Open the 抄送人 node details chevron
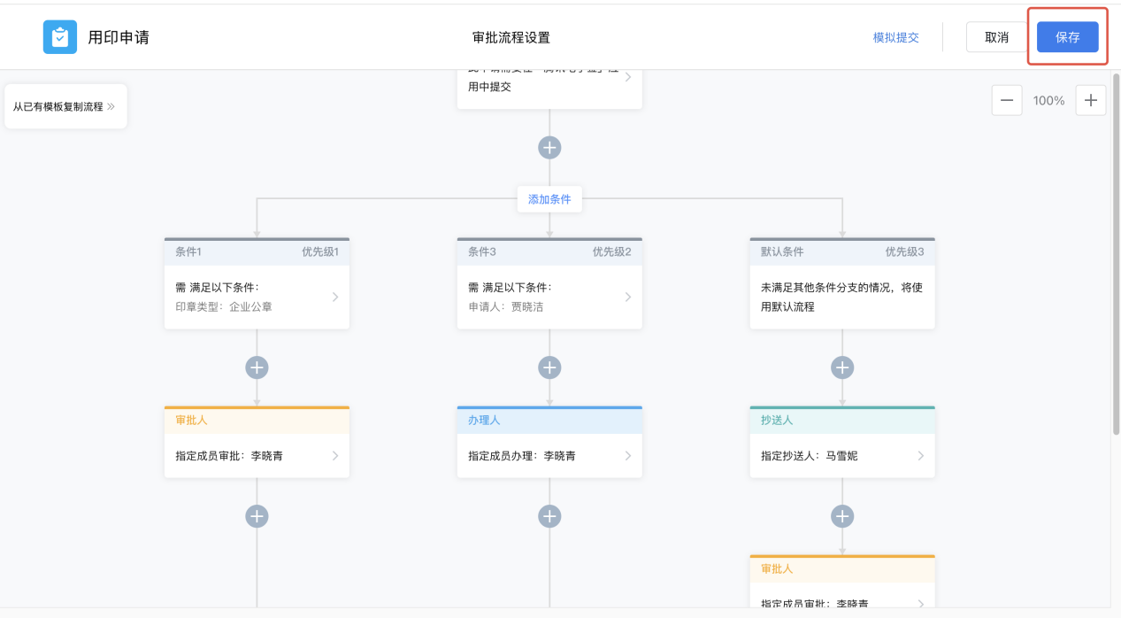The width and height of the screenshot is (1121, 618). coord(922,455)
